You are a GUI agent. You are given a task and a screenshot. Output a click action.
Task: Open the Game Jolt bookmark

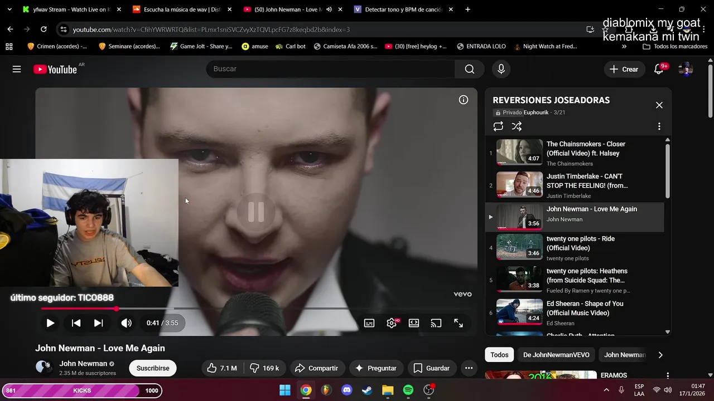click(201, 46)
